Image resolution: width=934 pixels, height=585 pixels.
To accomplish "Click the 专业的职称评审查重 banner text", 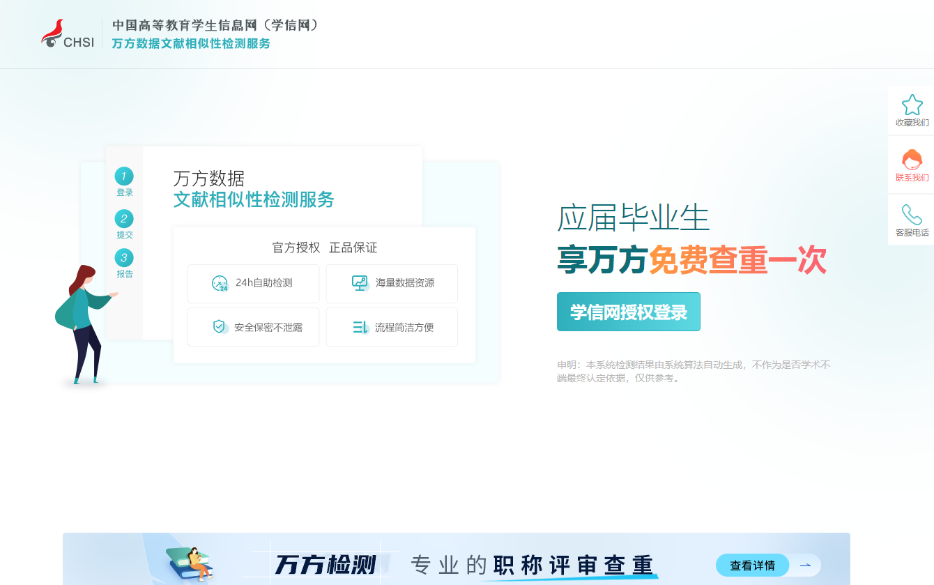I will click(532, 565).
